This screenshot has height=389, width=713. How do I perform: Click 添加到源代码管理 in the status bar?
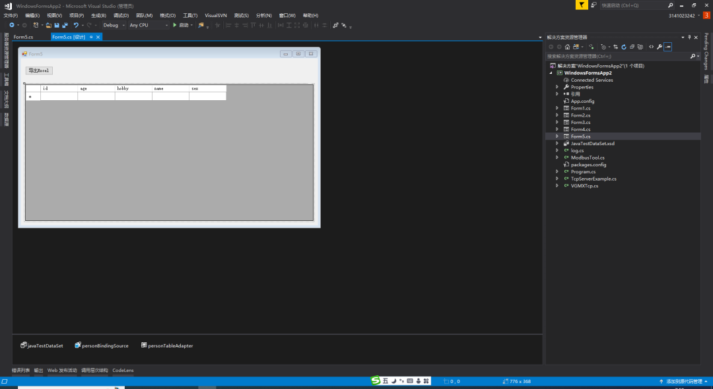683,381
